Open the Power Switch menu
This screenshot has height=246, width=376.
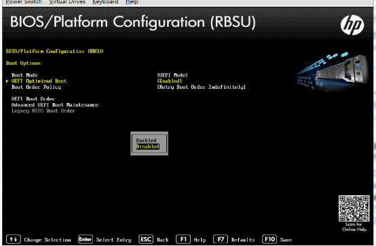[24, 2]
